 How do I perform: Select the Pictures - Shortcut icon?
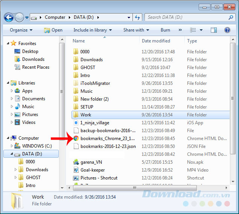[x=76, y=178]
